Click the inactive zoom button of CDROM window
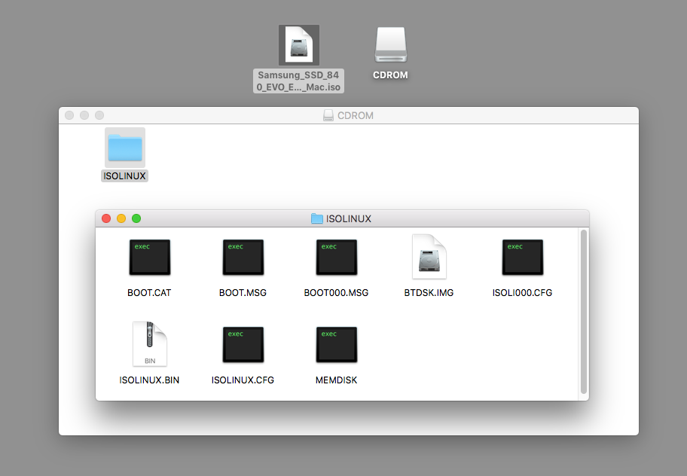This screenshot has height=476, width=687. (x=99, y=115)
